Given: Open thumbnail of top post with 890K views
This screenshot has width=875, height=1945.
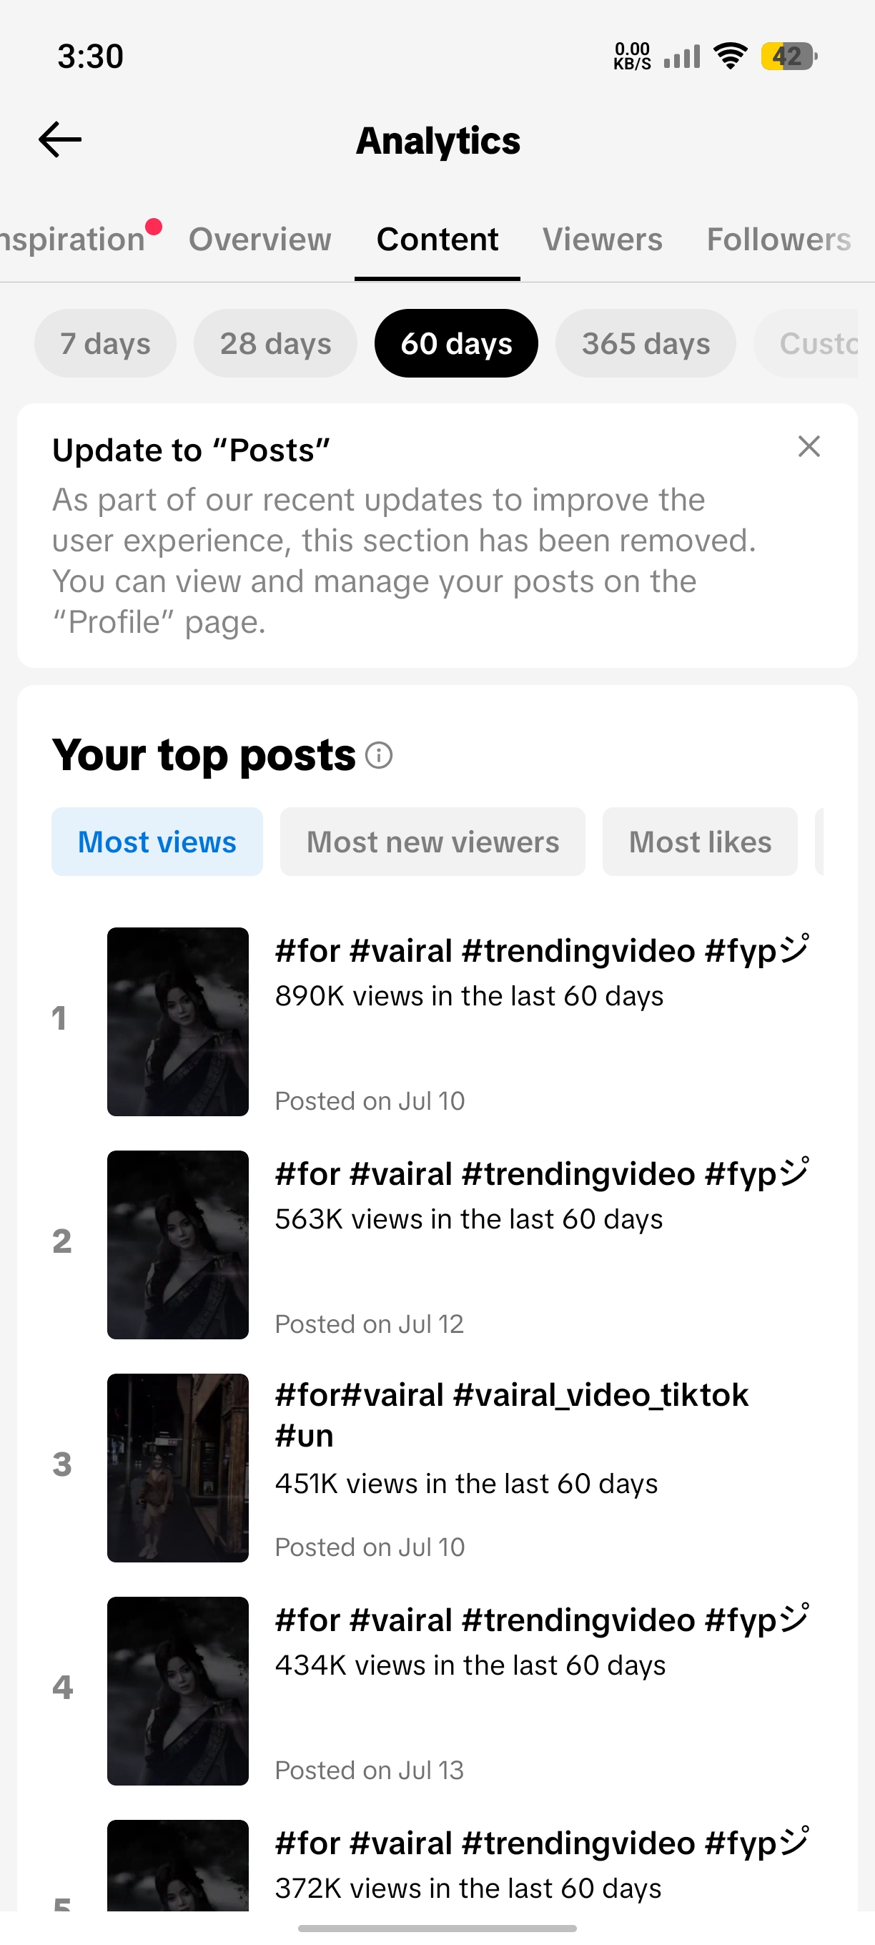Looking at the screenshot, I should click(177, 1022).
